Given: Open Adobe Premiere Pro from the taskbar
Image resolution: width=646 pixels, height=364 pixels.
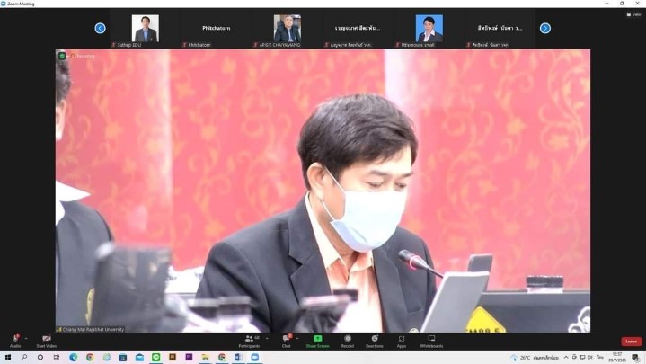Looking at the screenshot, I should (x=189, y=357).
